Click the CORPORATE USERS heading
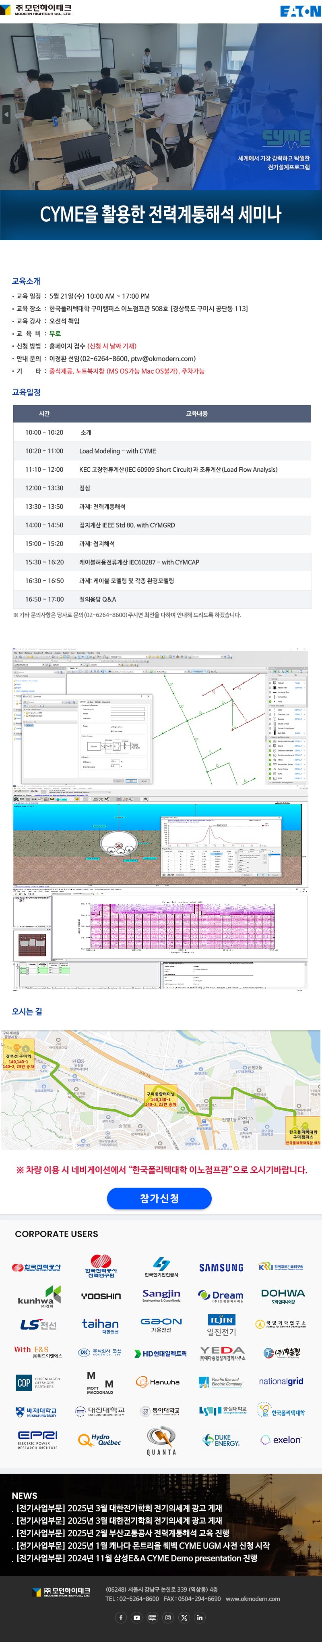The height and width of the screenshot is (1642, 322). (57, 1233)
